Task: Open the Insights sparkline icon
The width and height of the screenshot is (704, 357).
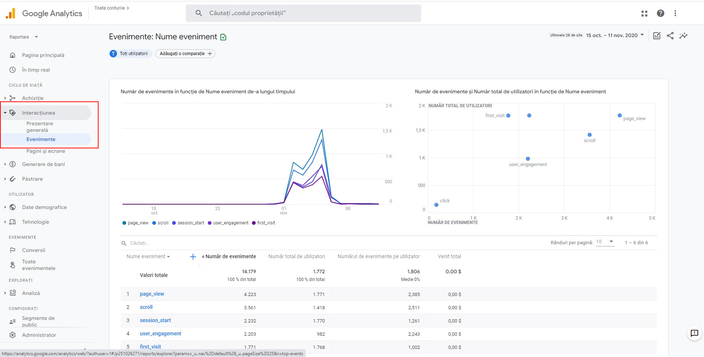Action: (683, 36)
